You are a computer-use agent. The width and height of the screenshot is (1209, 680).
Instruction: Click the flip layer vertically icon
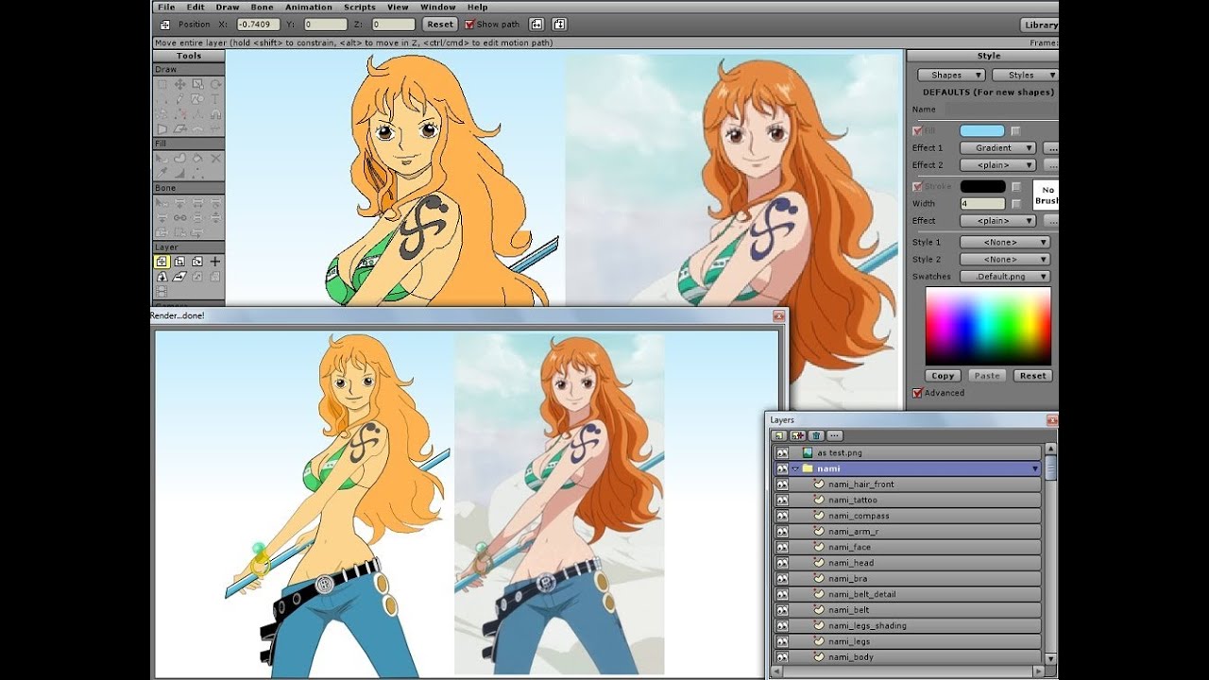[559, 25]
